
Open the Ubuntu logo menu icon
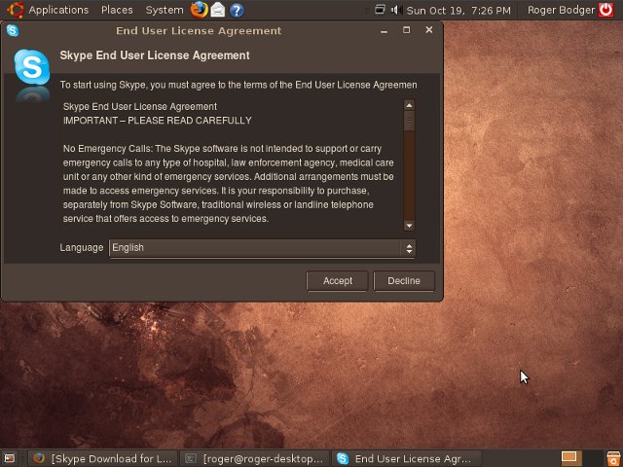click(16, 10)
